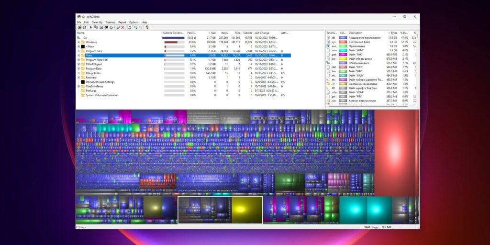Expand the Program Files folder node
This screenshot has height=245, width=490.
pos(79,51)
